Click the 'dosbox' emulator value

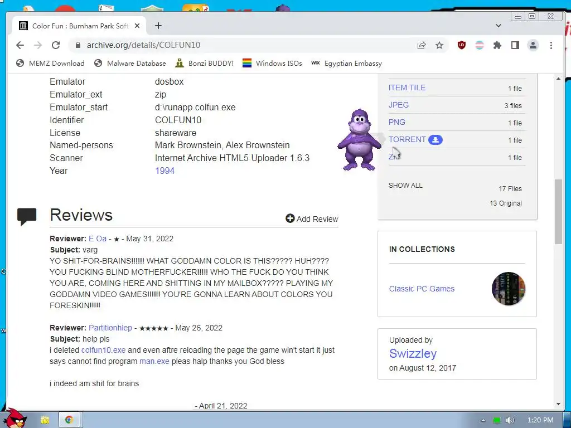(x=169, y=81)
